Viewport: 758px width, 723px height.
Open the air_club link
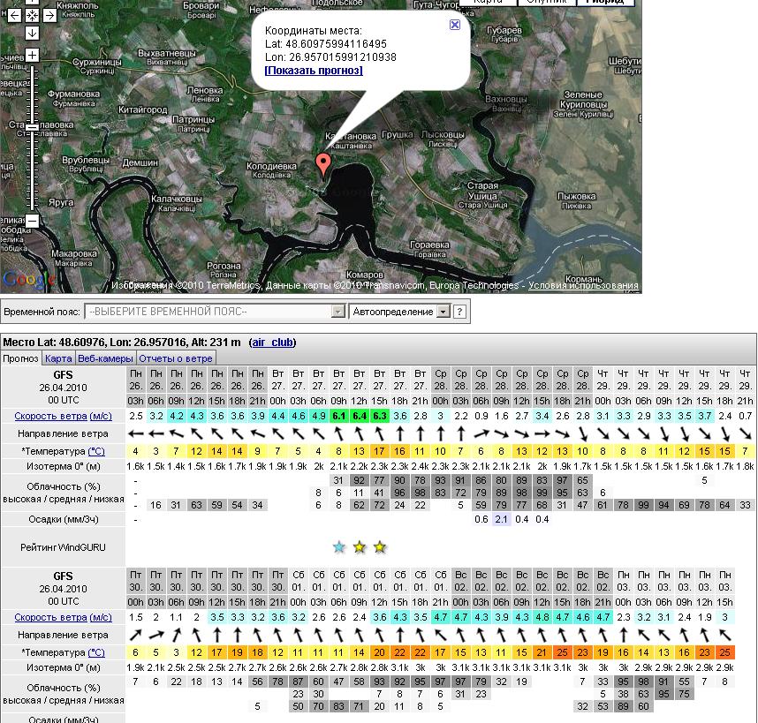coord(272,343)
